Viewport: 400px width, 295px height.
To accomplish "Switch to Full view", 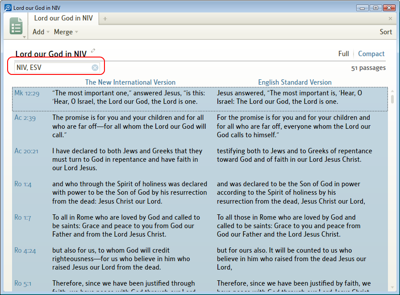I will click(x=343, y=54).
